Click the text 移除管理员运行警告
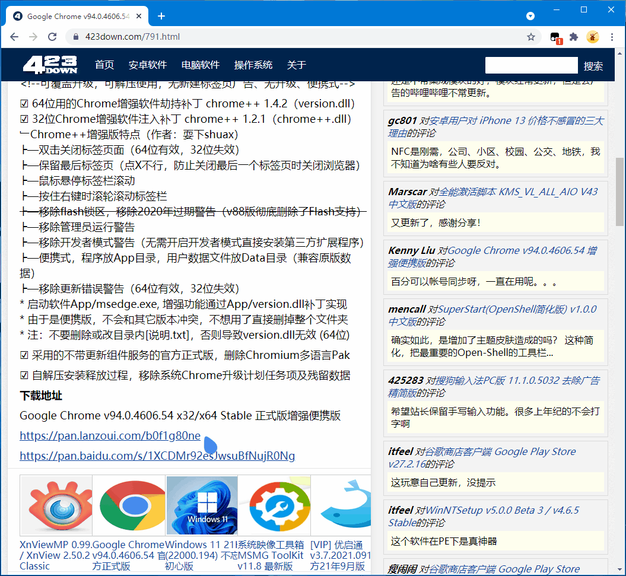The image size is (626, 576). [87, 227]
